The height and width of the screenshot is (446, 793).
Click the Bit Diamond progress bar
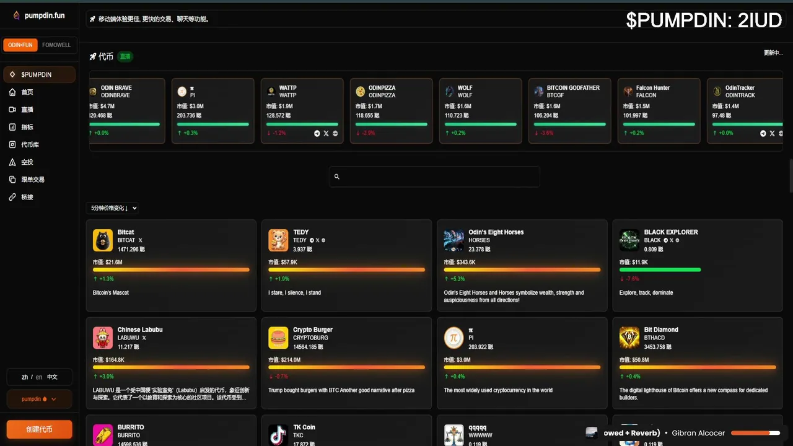tap(698, 367)
